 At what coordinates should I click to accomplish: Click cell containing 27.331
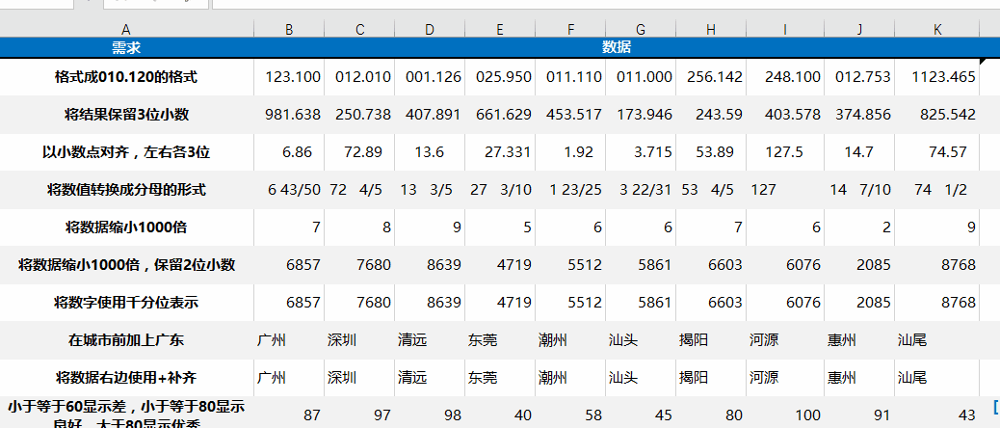click(500, 151)
